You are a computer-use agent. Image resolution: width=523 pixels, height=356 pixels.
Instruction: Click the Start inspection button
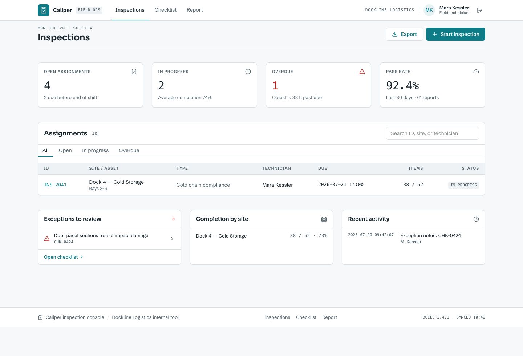pos(455,34)
